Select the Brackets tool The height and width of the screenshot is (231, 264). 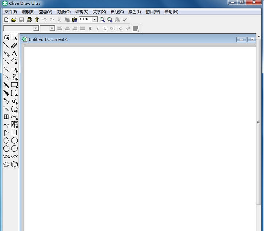(x=14, y=93)
